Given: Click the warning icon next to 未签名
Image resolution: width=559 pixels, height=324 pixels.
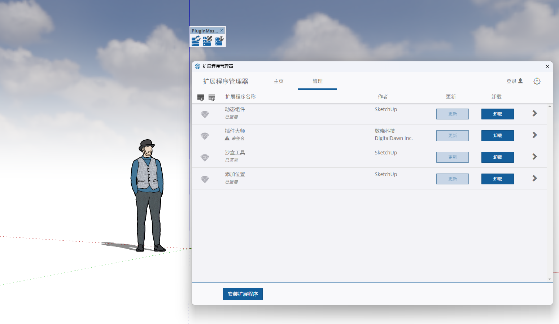Looking at the screenshot, I should (227, 139).
